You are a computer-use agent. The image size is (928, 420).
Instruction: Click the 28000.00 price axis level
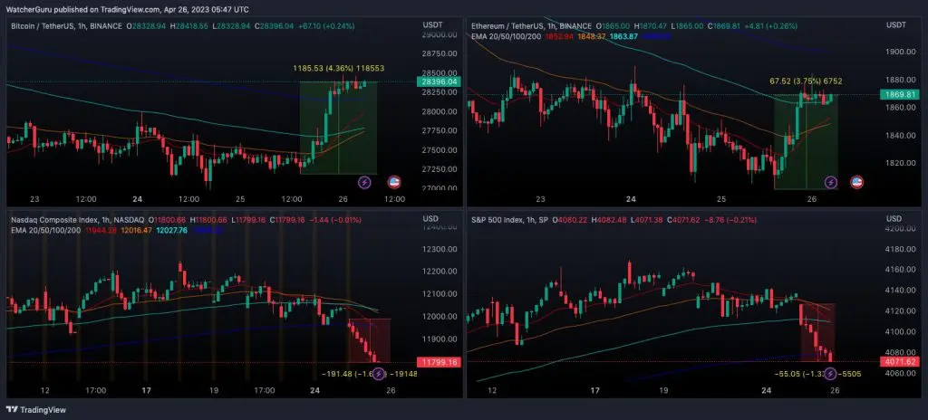tap(440, 111)
